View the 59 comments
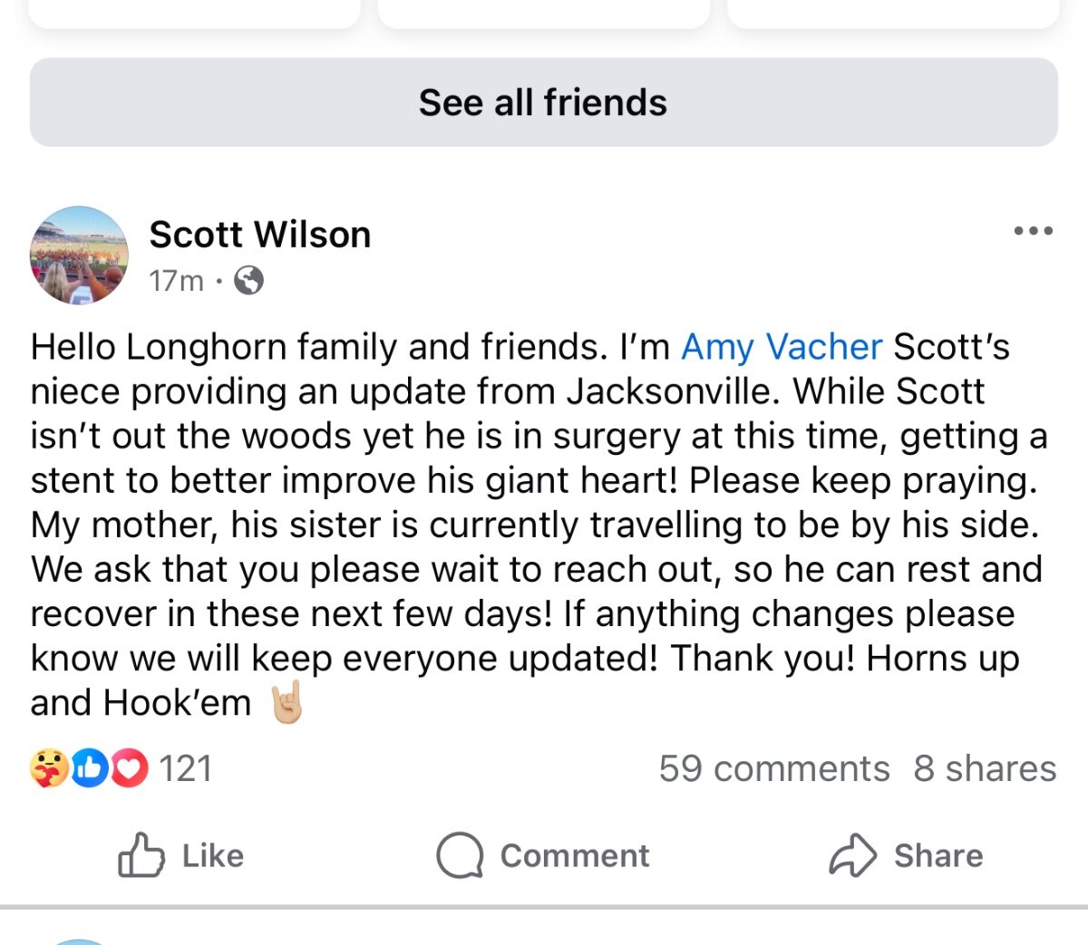The width and height of the screenshot is (1088, 945). point(774,768)
